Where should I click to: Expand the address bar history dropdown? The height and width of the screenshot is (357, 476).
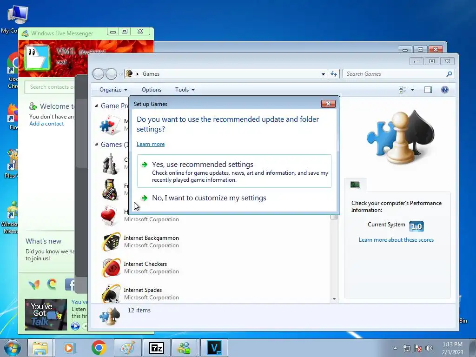click(x=323, y=74)
